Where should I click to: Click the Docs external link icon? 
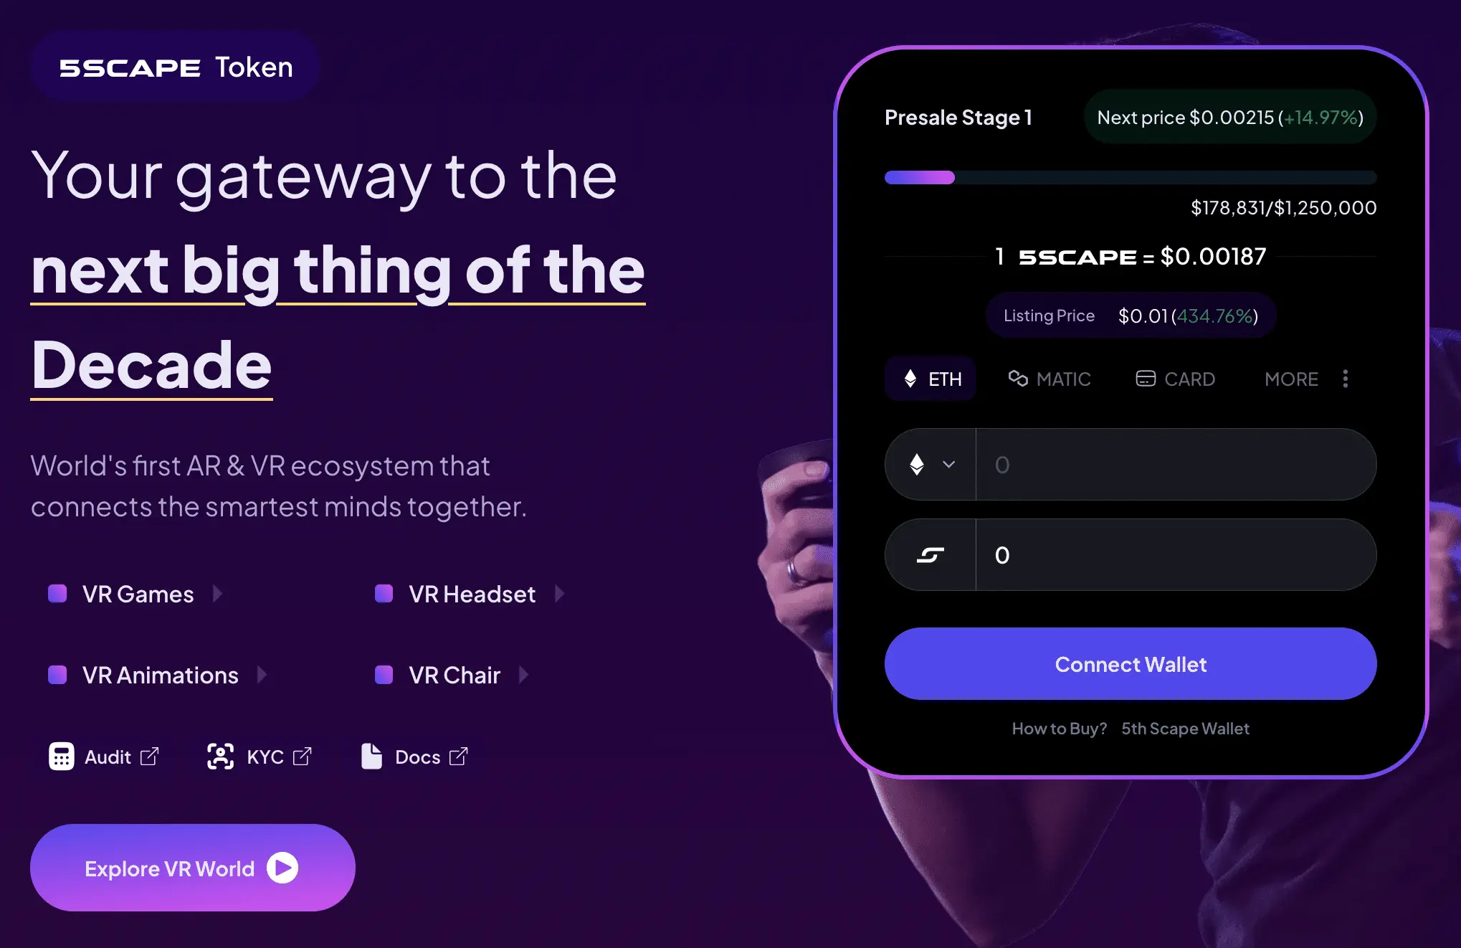tap(460, 757)
